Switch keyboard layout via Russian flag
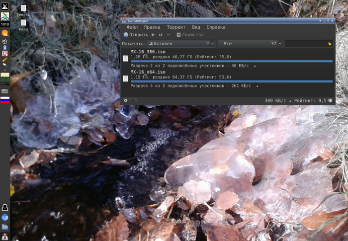 click(5, 100)
